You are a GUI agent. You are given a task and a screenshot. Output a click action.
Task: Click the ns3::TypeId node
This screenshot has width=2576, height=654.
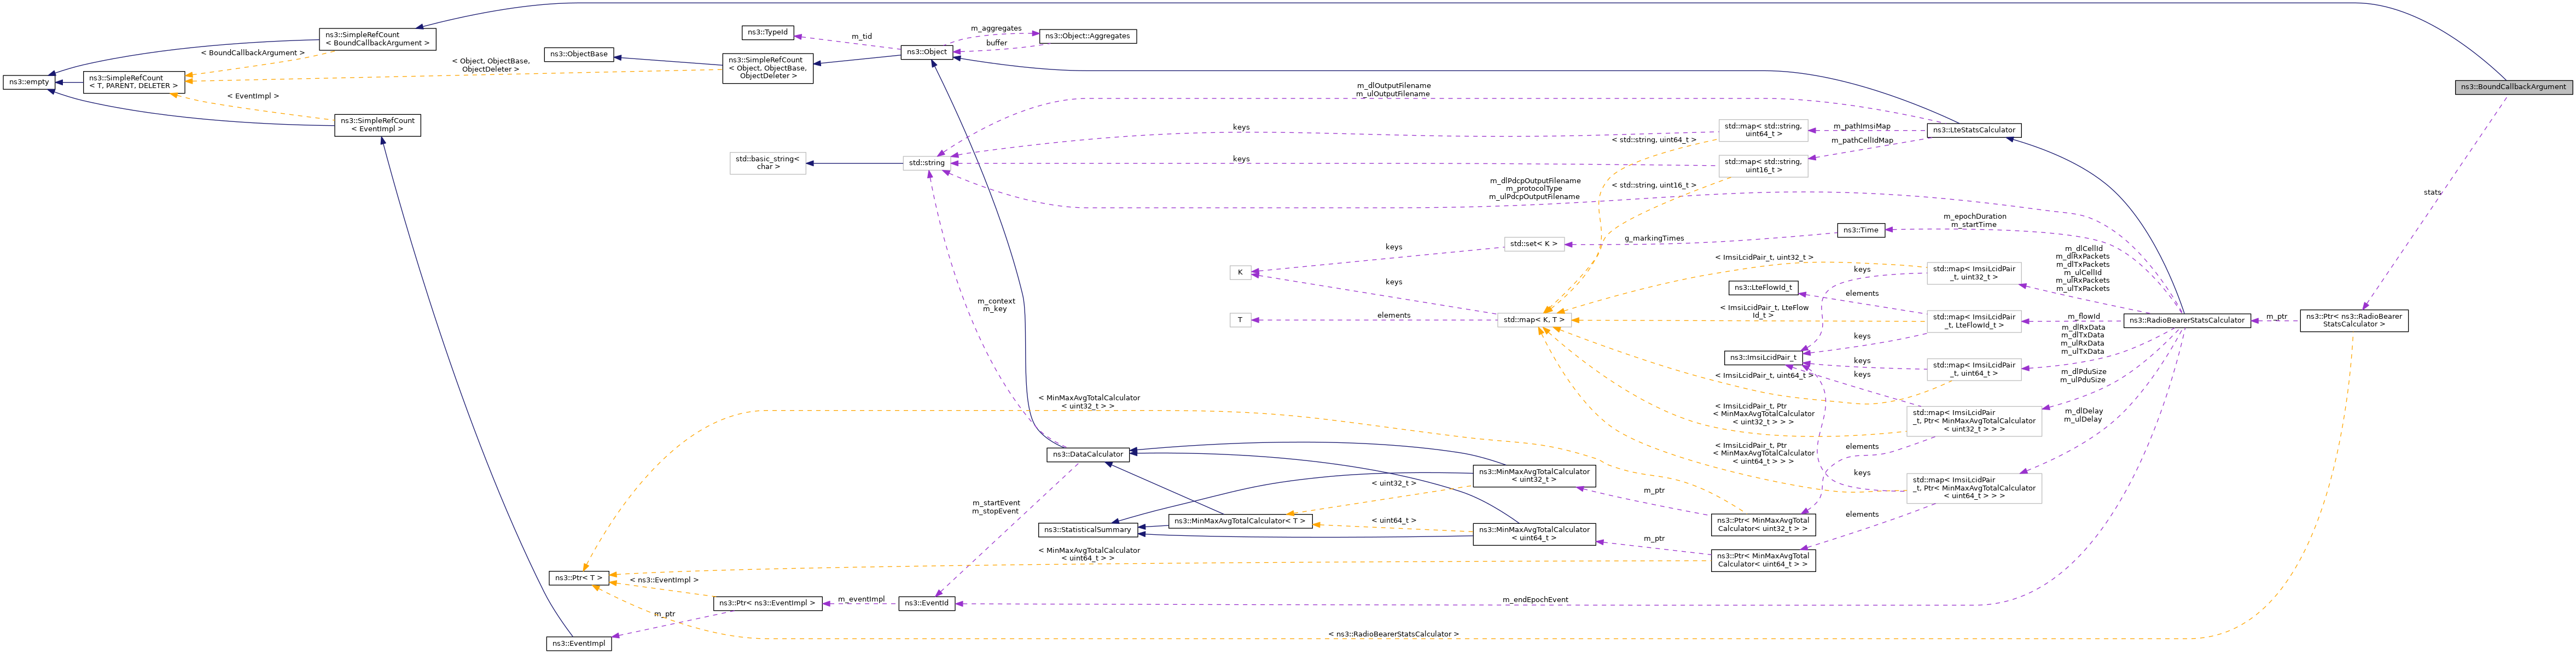[768, 32]
